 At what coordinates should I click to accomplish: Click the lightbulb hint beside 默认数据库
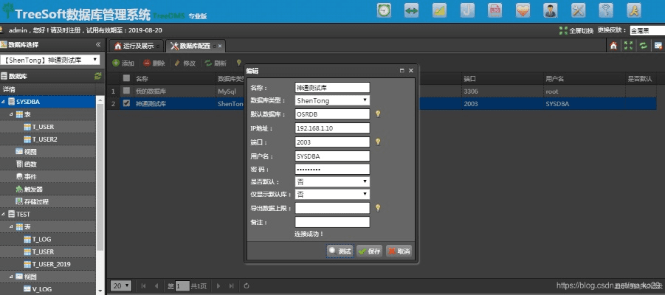pos(378,114)
